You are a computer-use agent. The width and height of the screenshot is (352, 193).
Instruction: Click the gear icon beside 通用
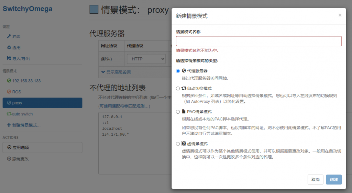(x=9, y=47)
